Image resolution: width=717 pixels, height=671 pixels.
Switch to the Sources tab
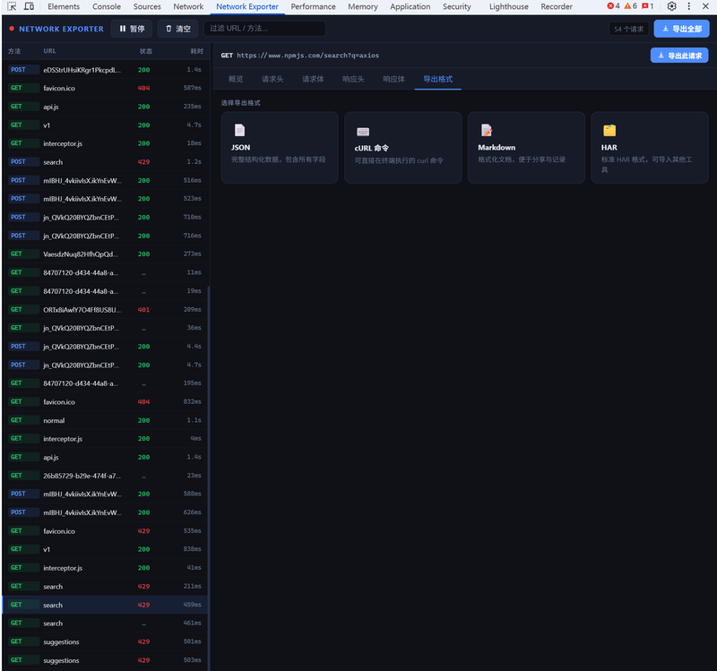[x=147, y=6]
